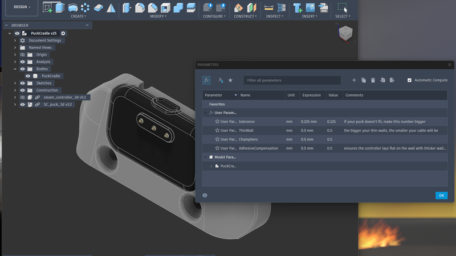Viewport: 456px width, 256px height.
Task: Hide the PuckCradle body
Action: click(x=28, y=76)
